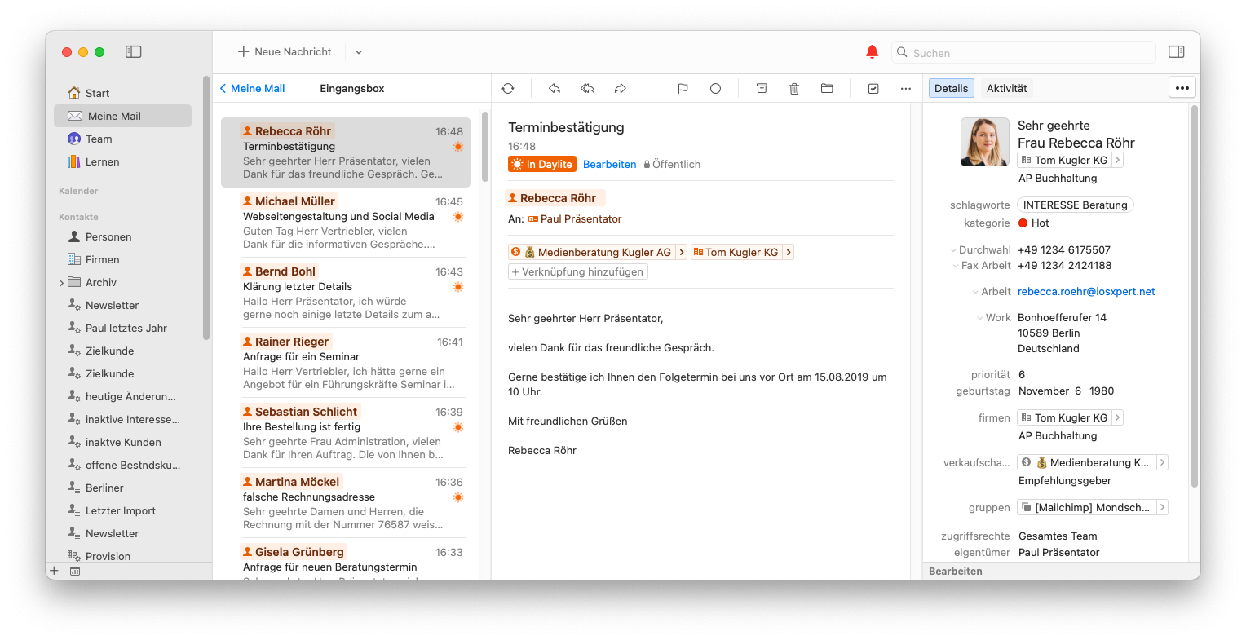Open toolbar more options ellipsis

tap(906, 88)
